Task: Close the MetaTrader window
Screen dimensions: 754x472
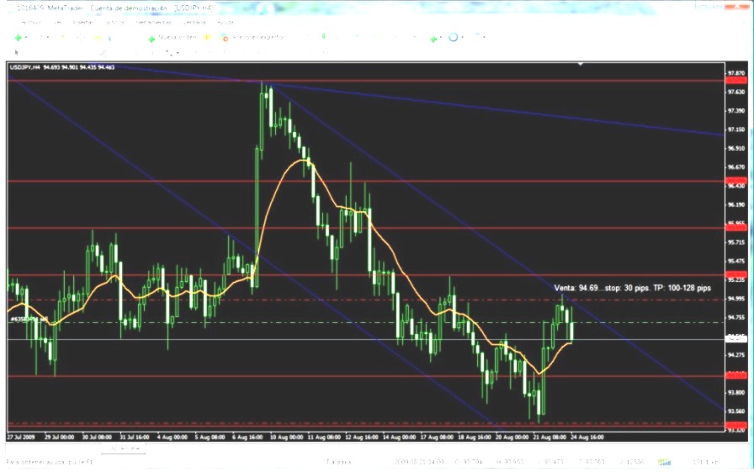Action: (739, 8)
